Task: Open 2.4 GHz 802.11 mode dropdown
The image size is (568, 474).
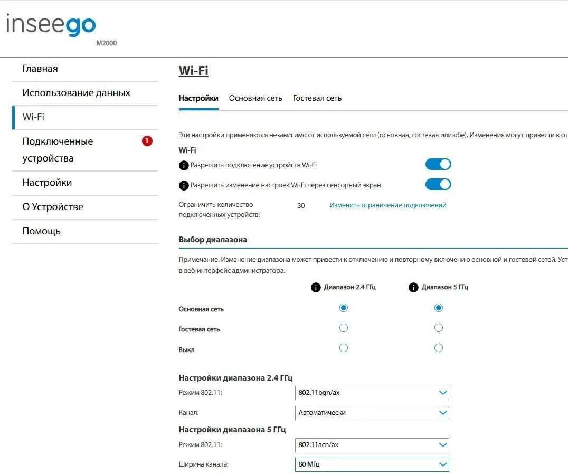Action: pos(372,393)
